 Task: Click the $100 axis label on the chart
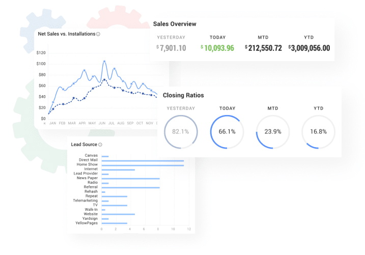click(x=41, y=64)
